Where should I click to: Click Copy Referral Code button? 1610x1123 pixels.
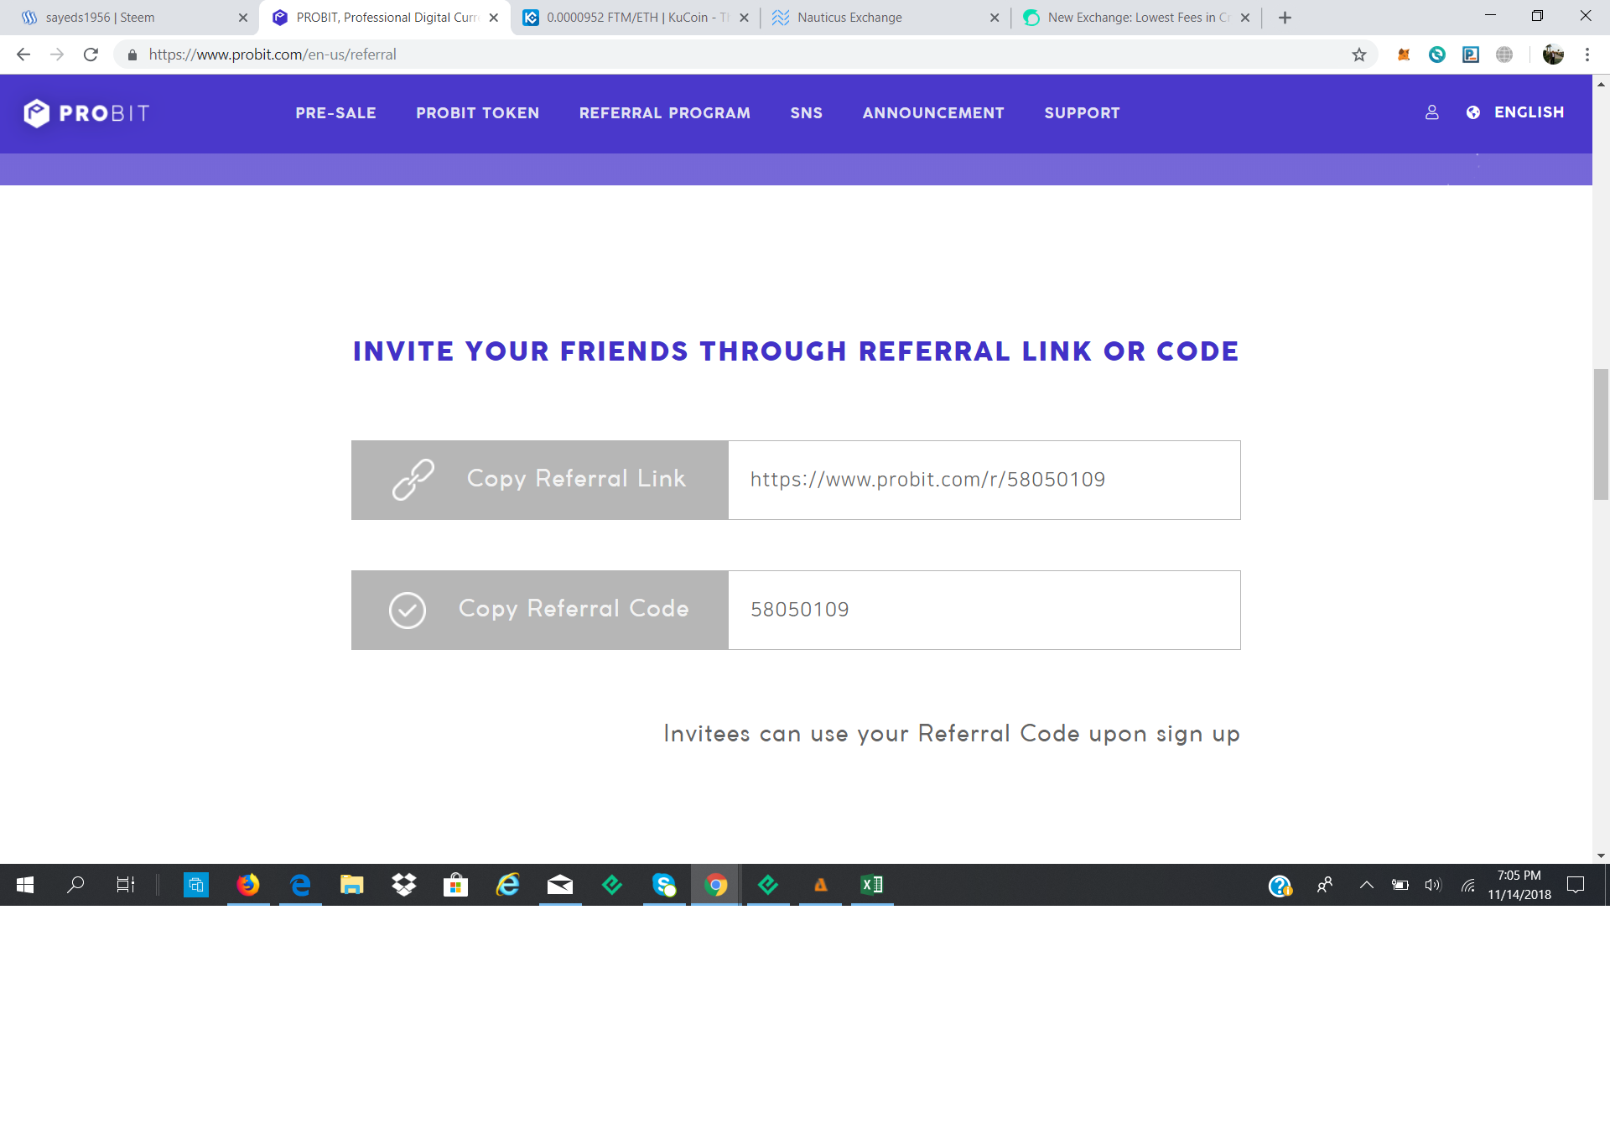tap(540, 610)
